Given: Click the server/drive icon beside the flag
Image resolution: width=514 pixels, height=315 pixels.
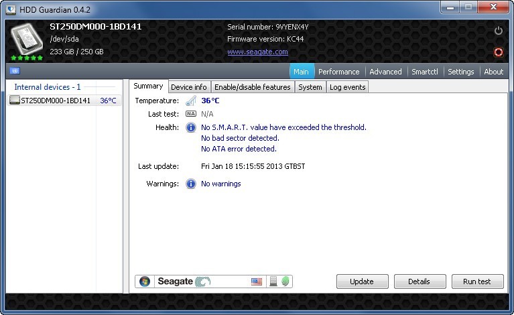Looking at the screenshot, I should 273,281.
